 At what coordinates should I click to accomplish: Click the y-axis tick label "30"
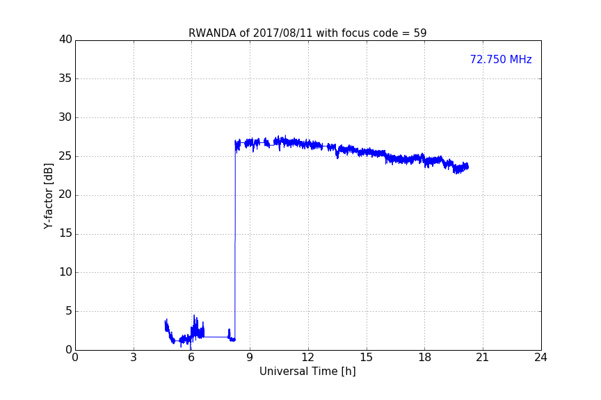click(x=65, y=117)
